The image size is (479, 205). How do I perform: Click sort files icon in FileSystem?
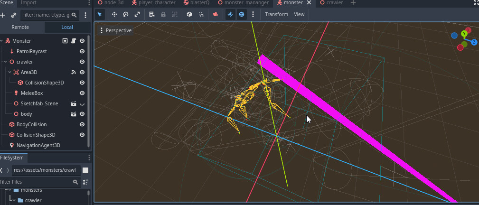85,182
